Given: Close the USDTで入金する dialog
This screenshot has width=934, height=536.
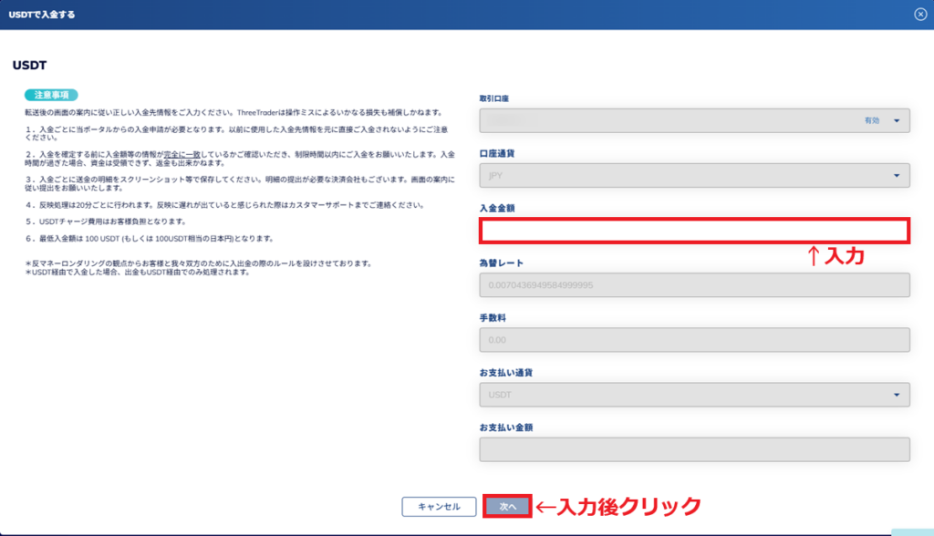Looking at the screenshot, I should click(x=919, y=14).
